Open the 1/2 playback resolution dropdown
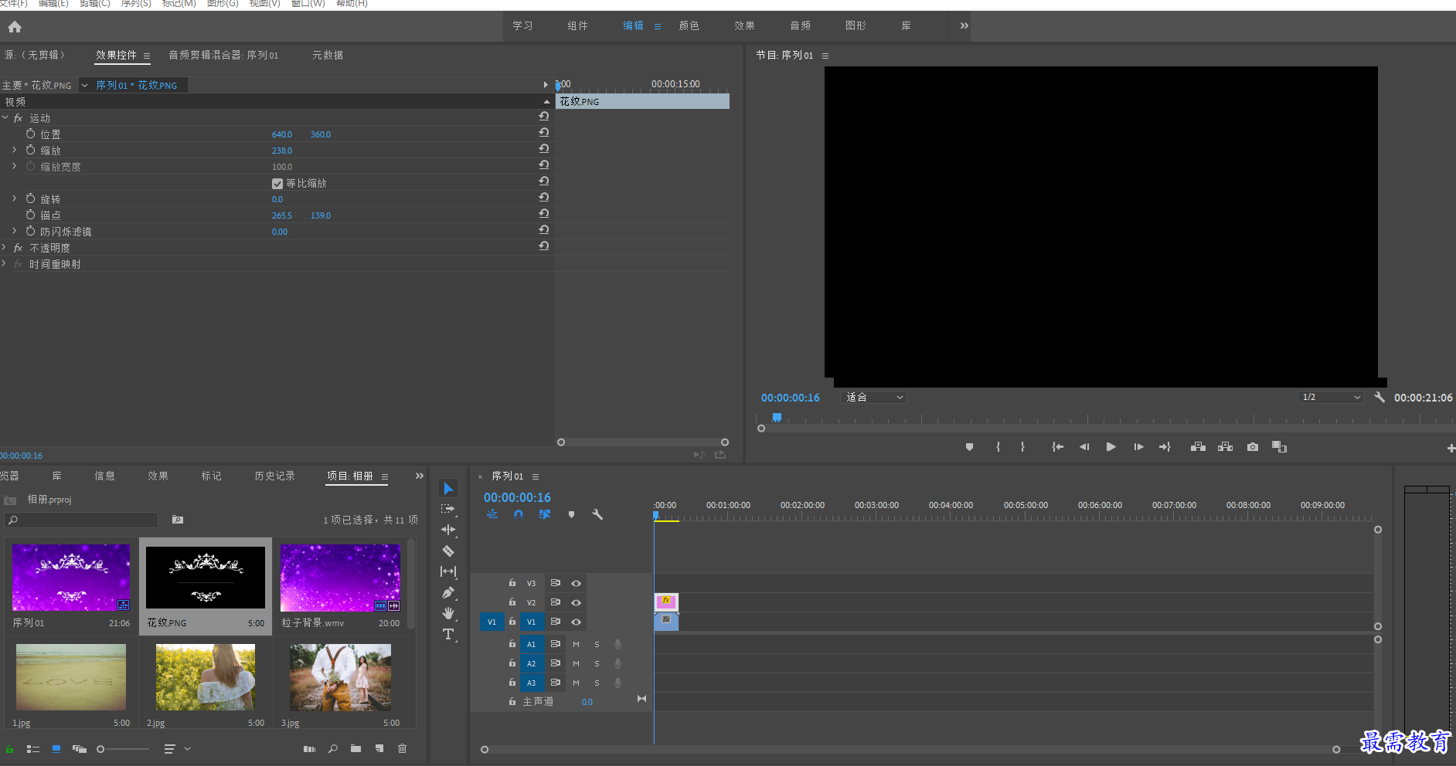The width and height of the screenshot is (1456, 766). click(1331, 397)
